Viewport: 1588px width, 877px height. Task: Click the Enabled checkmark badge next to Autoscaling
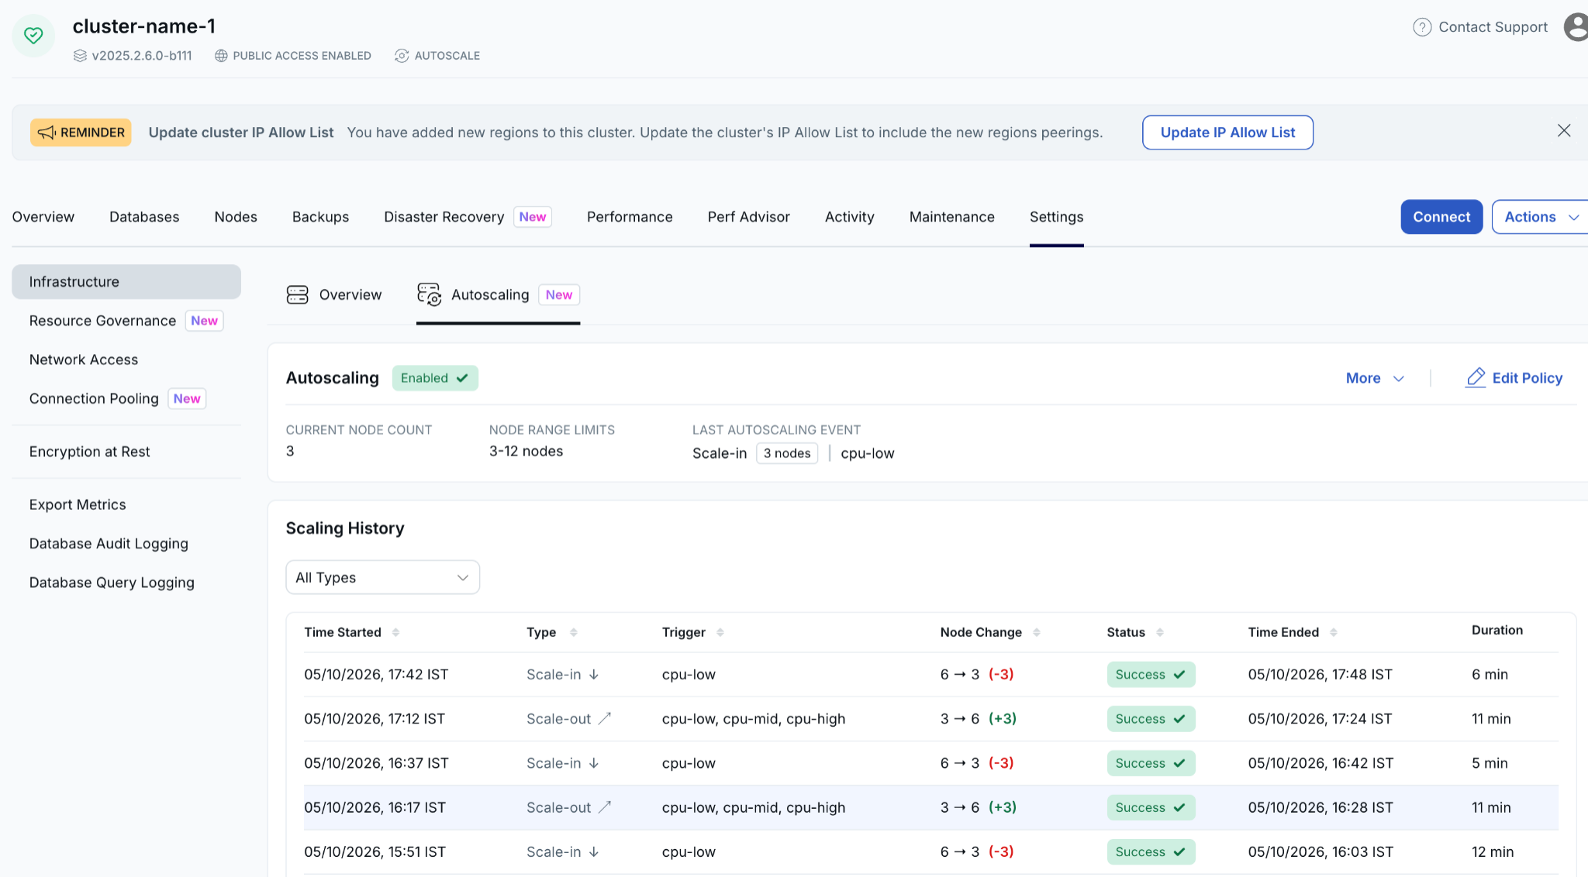tap(435, 378)
